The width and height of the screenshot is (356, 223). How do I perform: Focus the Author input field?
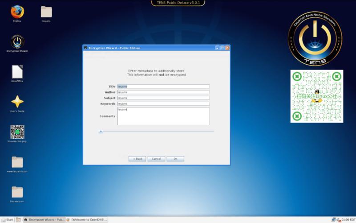pyautogui.click(x=163, y=92)
